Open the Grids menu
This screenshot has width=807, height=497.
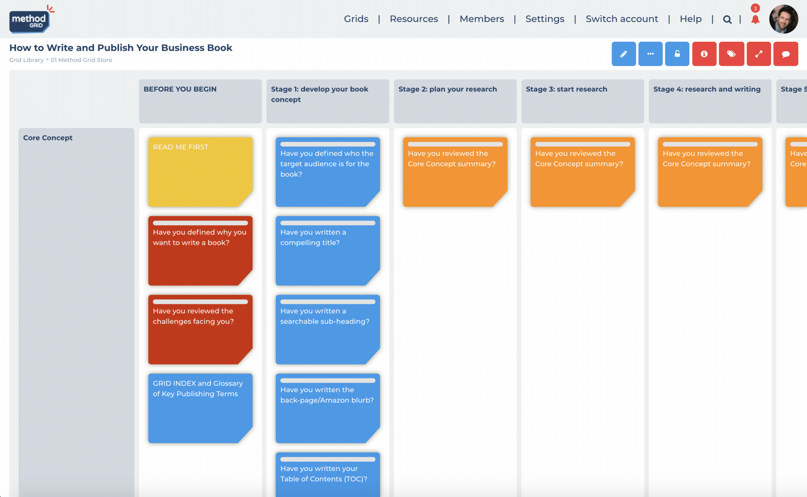(356, 19)
